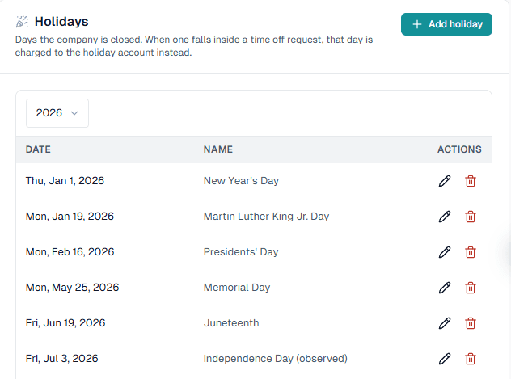
Task: Click the Martin Luther King Jr. Day name
Action: 266,217
